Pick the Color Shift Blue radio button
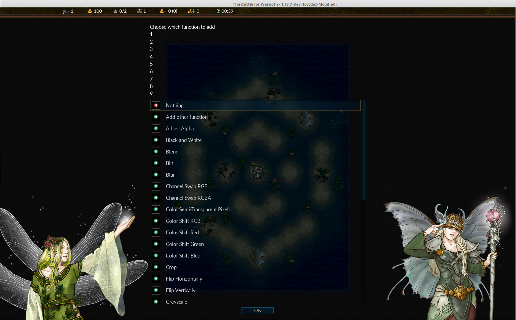This screenshot has height=320, width=516. (156, 256)
